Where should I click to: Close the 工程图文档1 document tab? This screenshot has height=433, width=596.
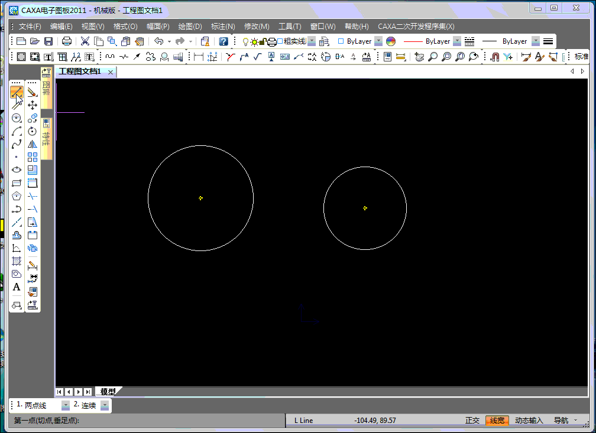tap(111, 72)
